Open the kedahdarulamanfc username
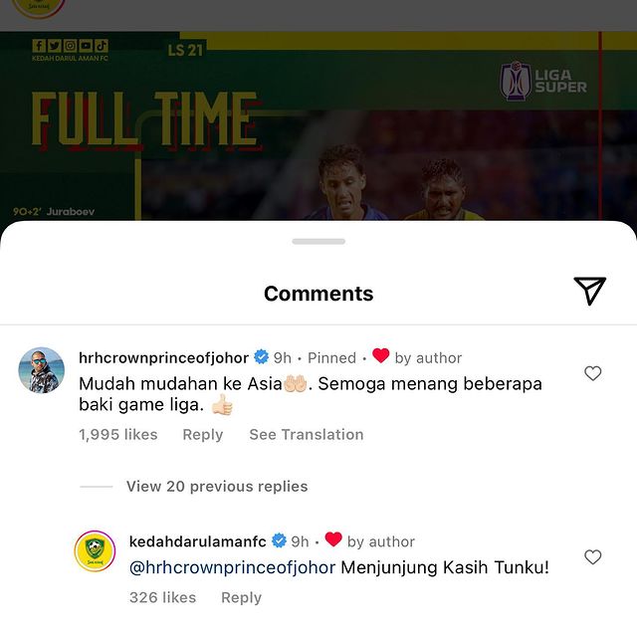The height and width of the screenshot is (637, 637). pos(197,541)
